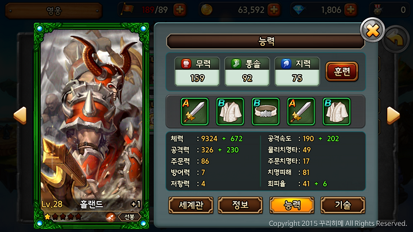Select the B-grade belt equipment slot
The image size is (413, 232).
click(266, 111)
